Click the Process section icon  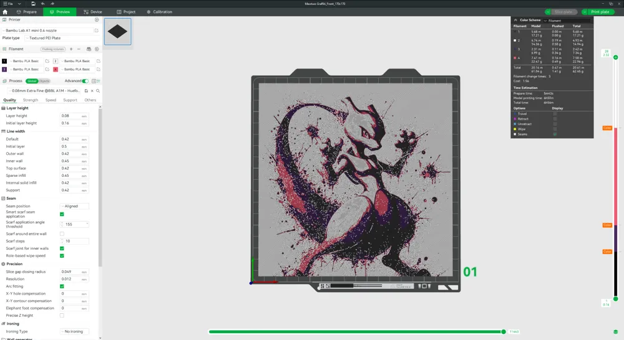[x=4, y=81]
